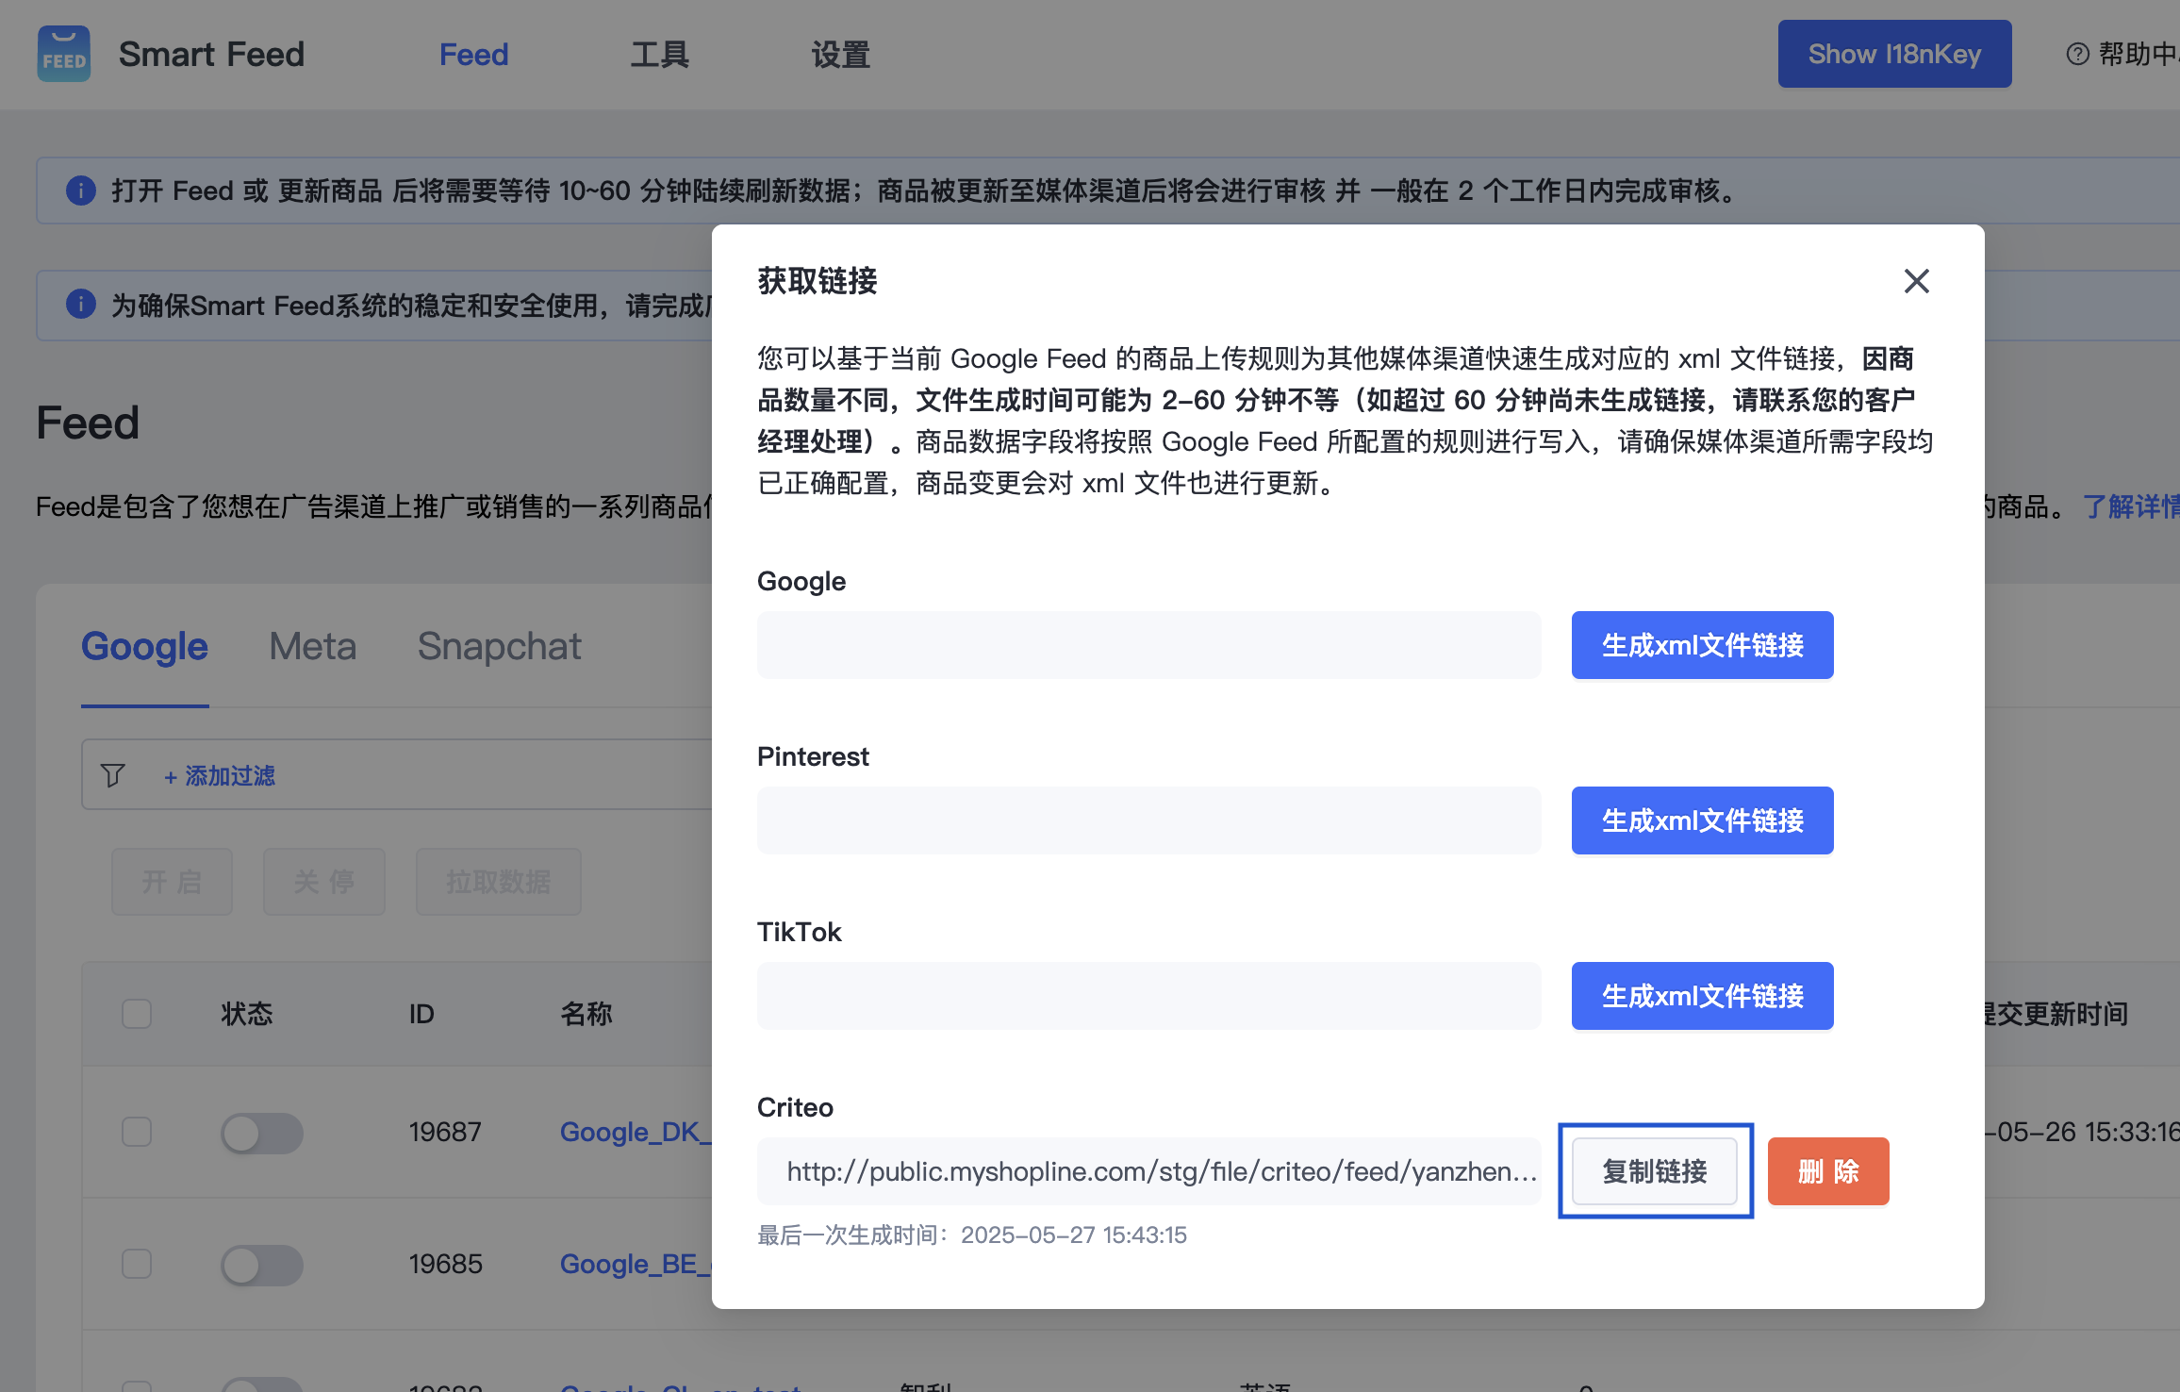The width and height of the screenshot is (2180, 1392).
Task: Click the TikTok section label
Action: pyautogui.click(x=799, y=932)
